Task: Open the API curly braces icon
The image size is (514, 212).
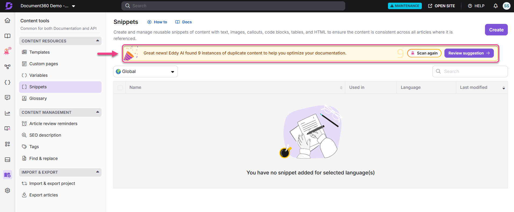Action: [x=8, y=82]
